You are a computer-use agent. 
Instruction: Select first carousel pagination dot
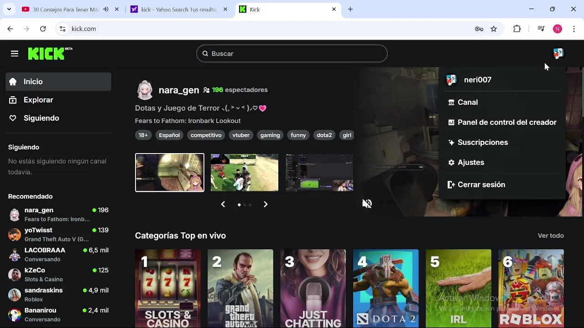point(239,205)
